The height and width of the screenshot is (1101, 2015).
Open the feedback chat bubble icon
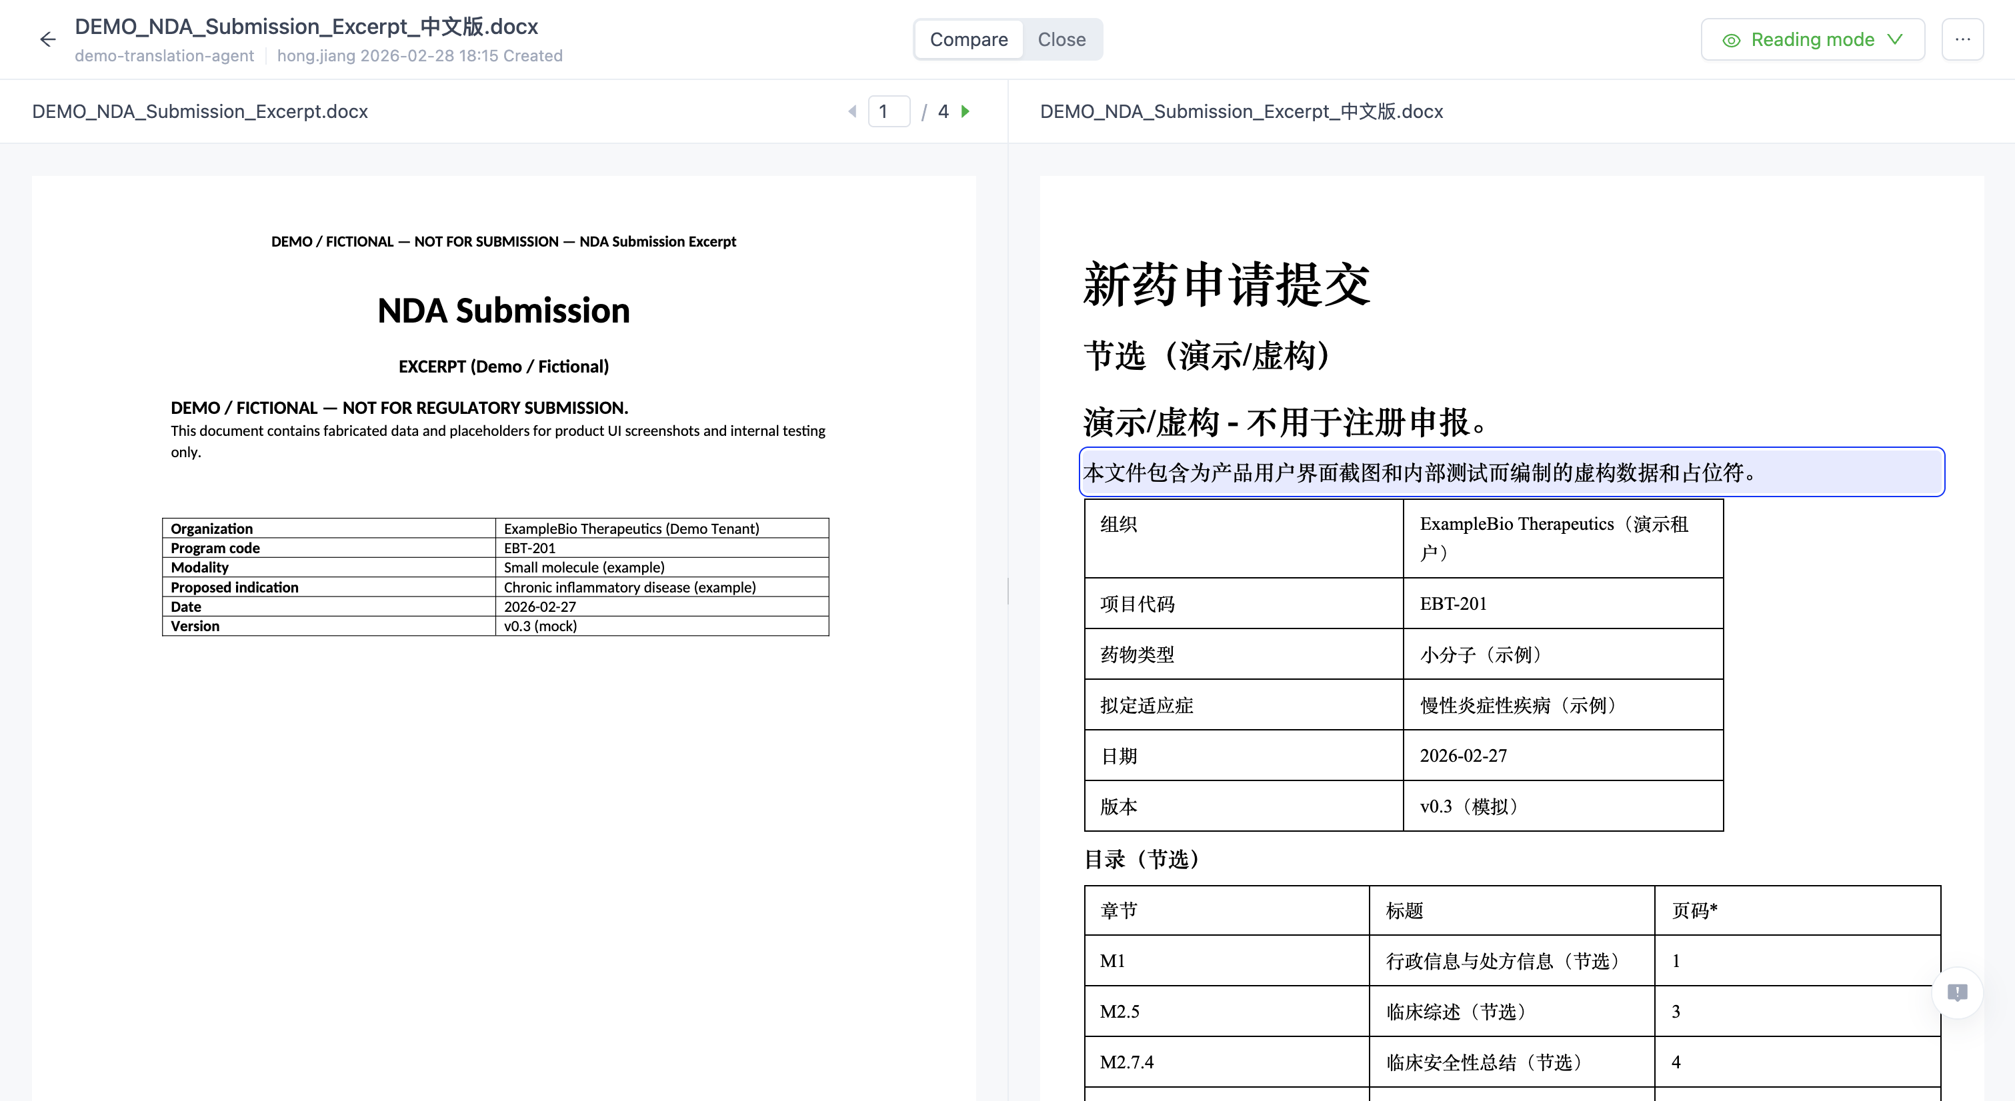coord(1956,992)
